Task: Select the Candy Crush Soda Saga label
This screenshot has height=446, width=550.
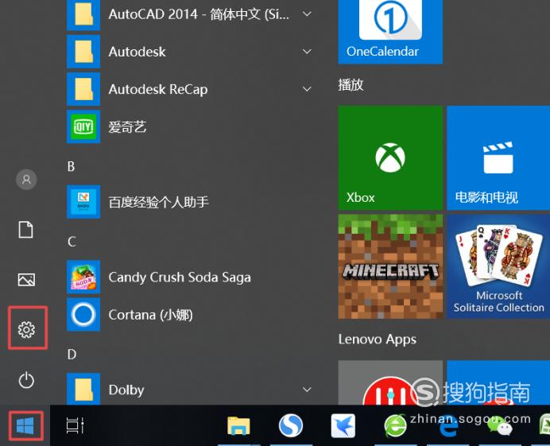Action: pos(180,277)
